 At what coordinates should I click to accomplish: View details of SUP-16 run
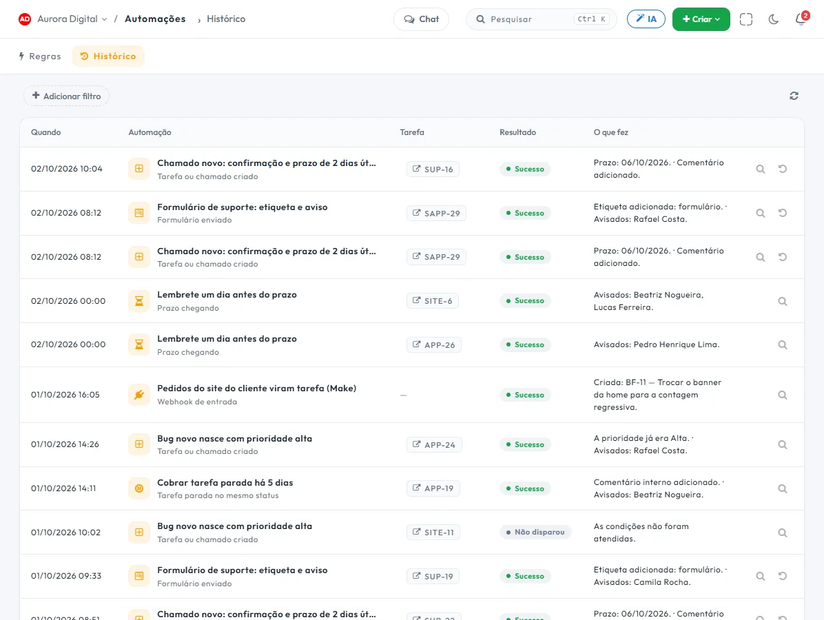(x=761, y=169)
